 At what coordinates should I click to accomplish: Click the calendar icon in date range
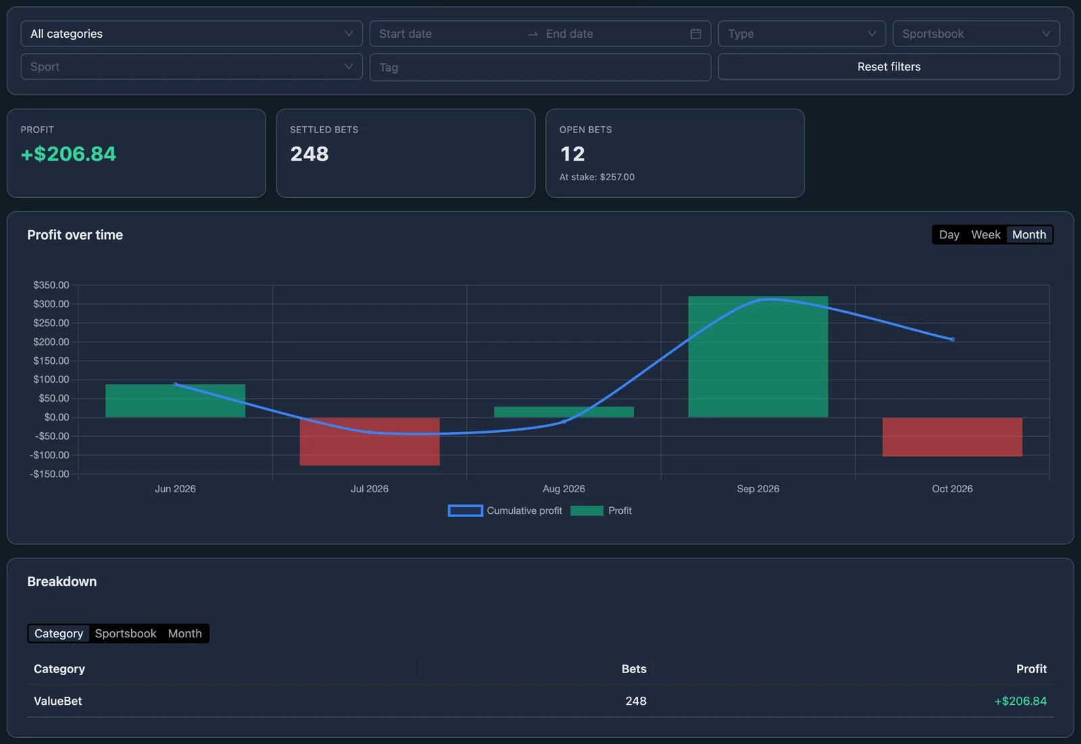click(x=695, y=34)
